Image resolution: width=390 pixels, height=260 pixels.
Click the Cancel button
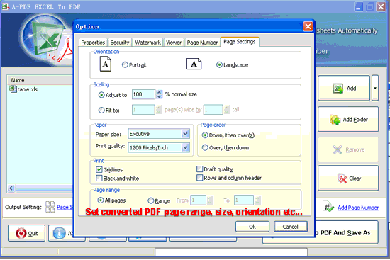[291, 227]
